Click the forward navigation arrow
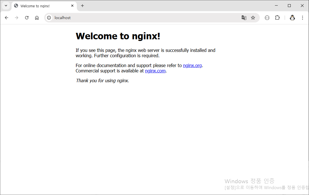The image size is (309, 195). (17, 18)
